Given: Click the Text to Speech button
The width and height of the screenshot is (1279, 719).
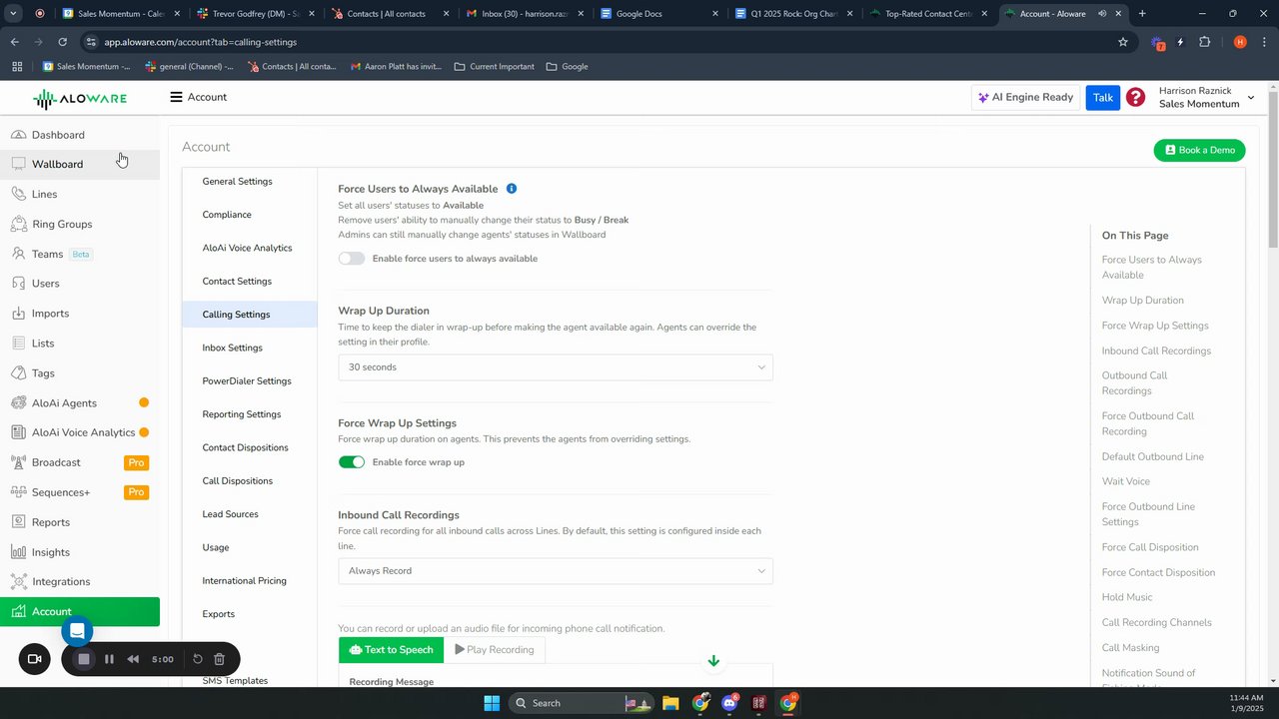Looking at the screenshot, I should (391, 650).
